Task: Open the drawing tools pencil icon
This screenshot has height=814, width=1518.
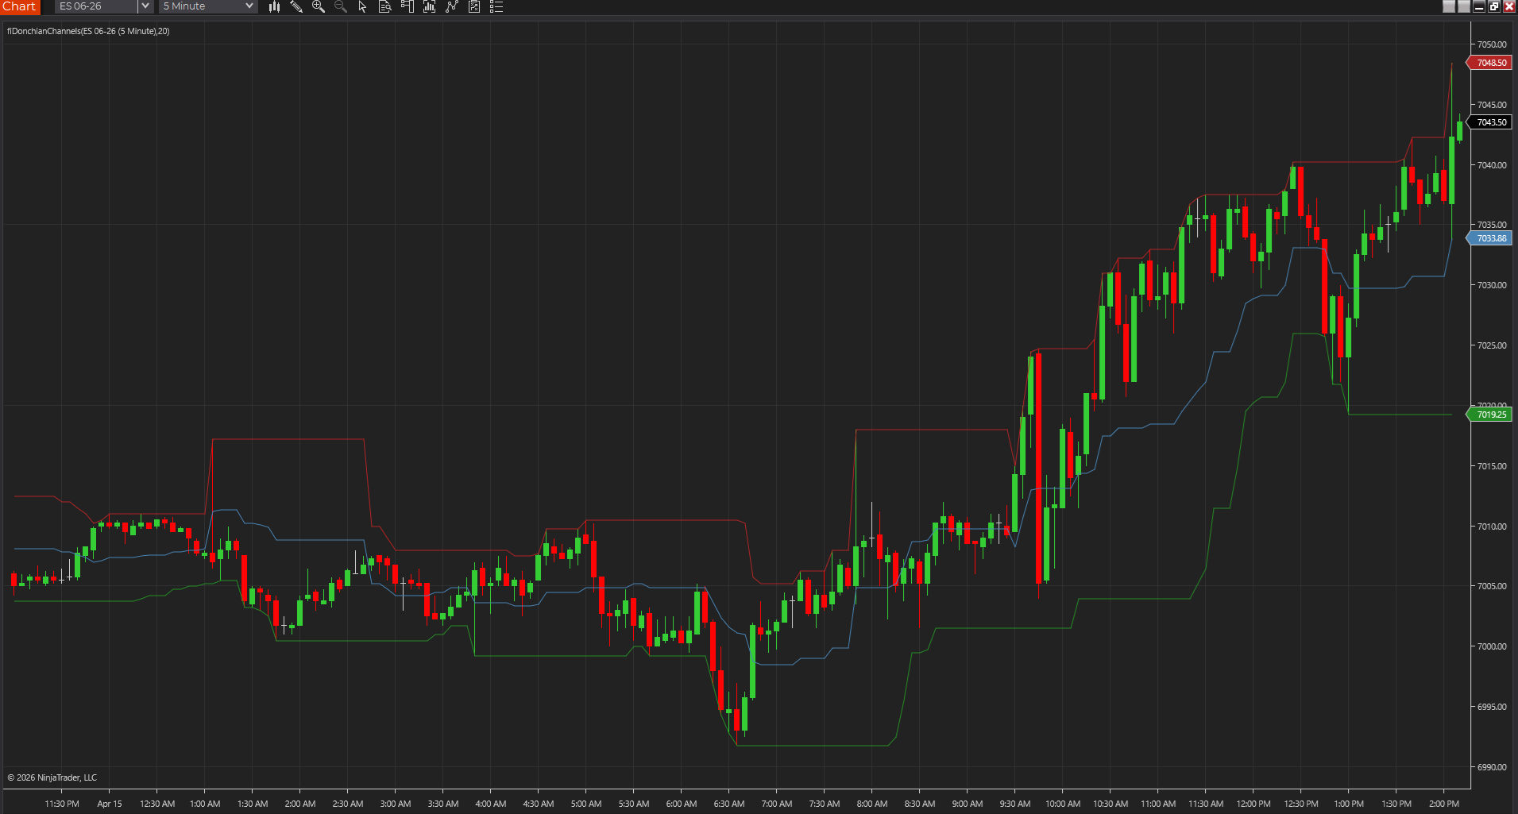Action: pos(296,6)
